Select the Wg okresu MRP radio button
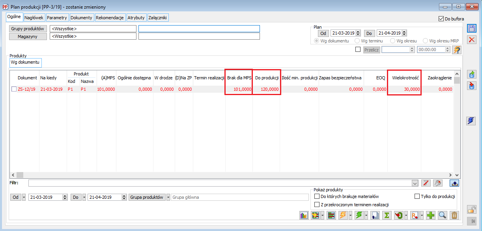The width and height of the screenshot is (482, 231). click(x=425, y=40)
